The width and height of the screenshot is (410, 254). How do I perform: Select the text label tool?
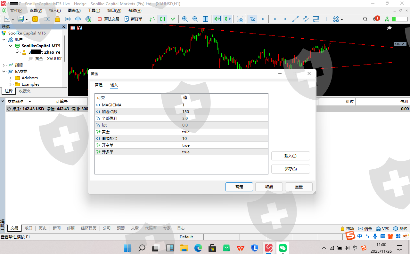coord(326,19)
